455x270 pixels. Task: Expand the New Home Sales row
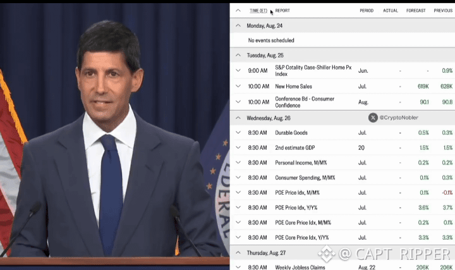(x=238, y=86)
